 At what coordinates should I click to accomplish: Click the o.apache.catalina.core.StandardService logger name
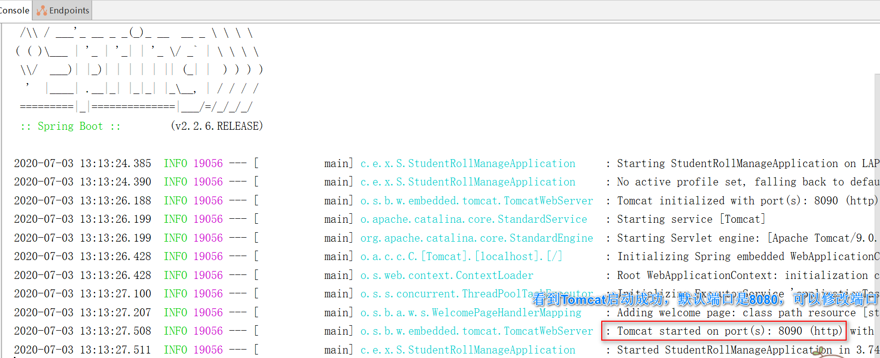[473, 219]
